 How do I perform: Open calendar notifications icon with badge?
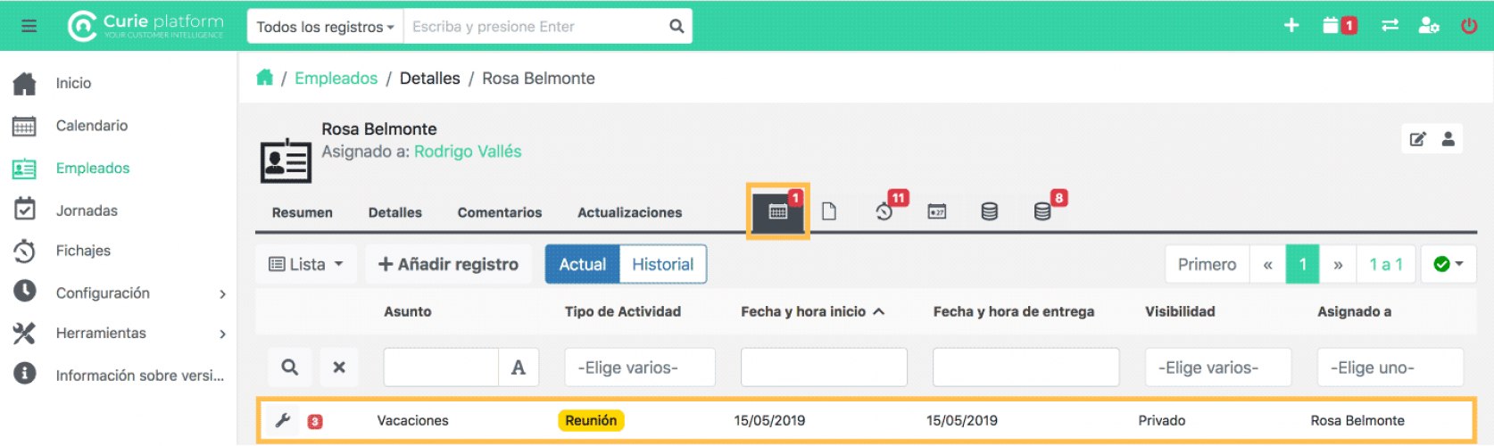1336,26
